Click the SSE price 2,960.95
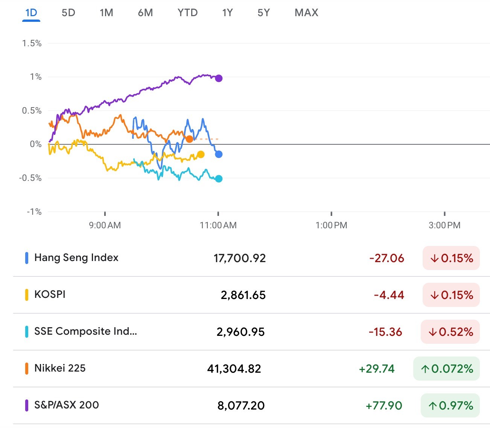This screenshot has height=428, width=490. click(x=241, y=332)
